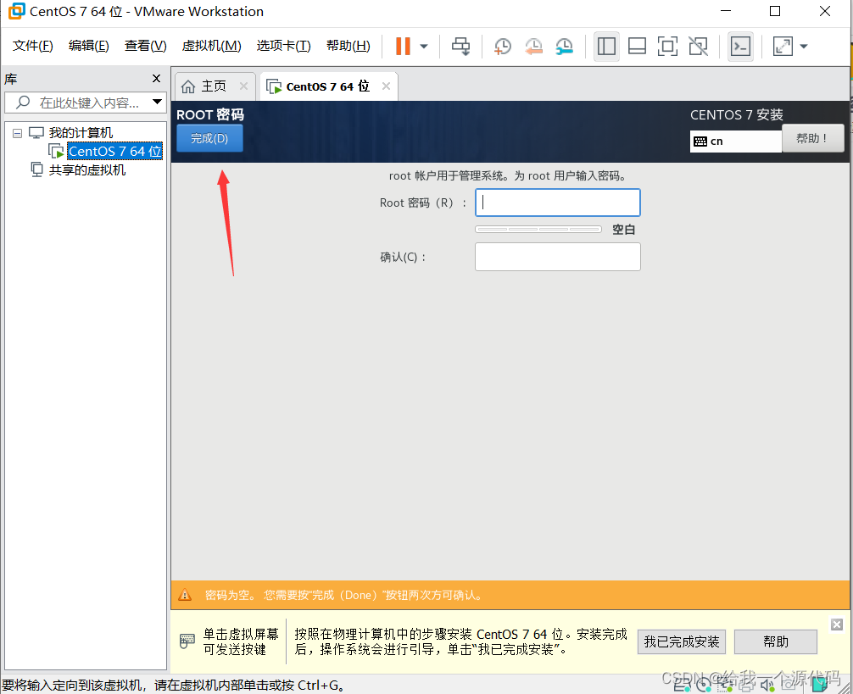Select 共享的虚拟机 in the library

(87, 170)
